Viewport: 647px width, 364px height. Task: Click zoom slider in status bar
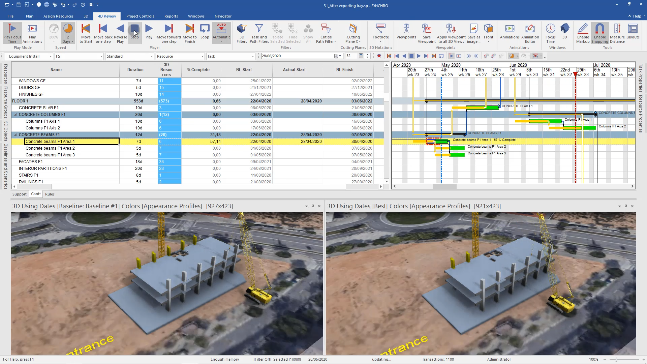tap(616, 359)
